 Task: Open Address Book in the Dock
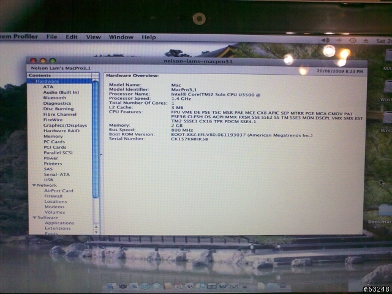point(167,286)
